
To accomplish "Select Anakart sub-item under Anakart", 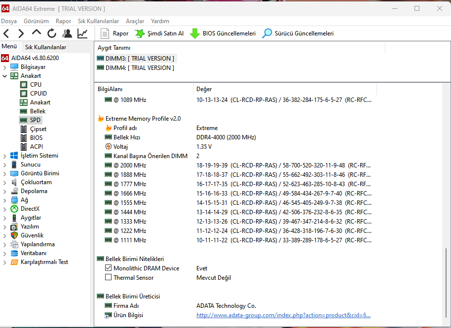I will pyautogui.click(x=40, y=102).
